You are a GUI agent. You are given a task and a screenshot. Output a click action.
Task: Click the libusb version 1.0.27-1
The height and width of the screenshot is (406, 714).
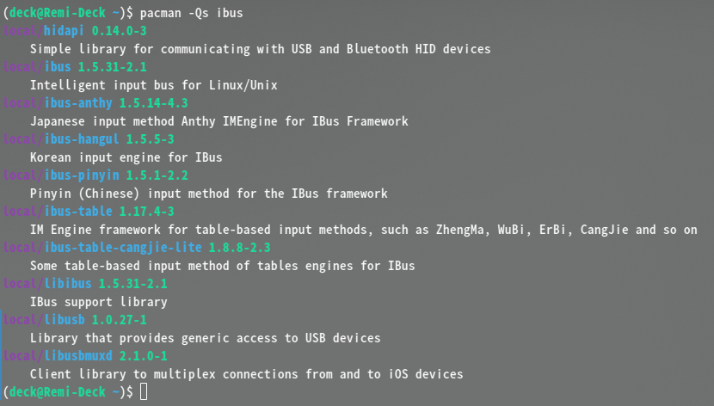point(120,320)
